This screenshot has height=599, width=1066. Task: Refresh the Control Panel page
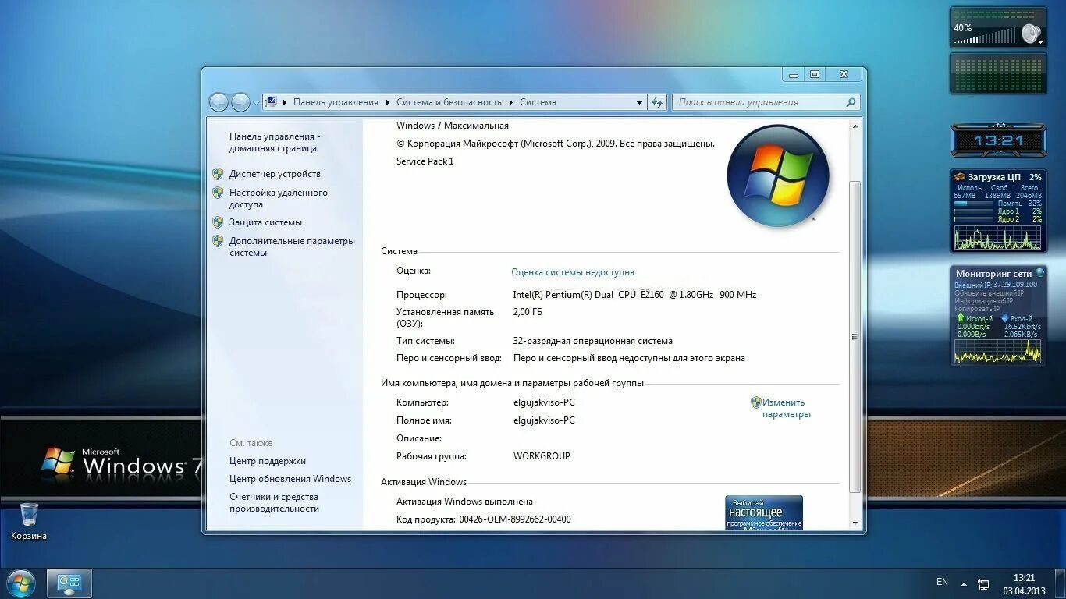coord(657,102)
